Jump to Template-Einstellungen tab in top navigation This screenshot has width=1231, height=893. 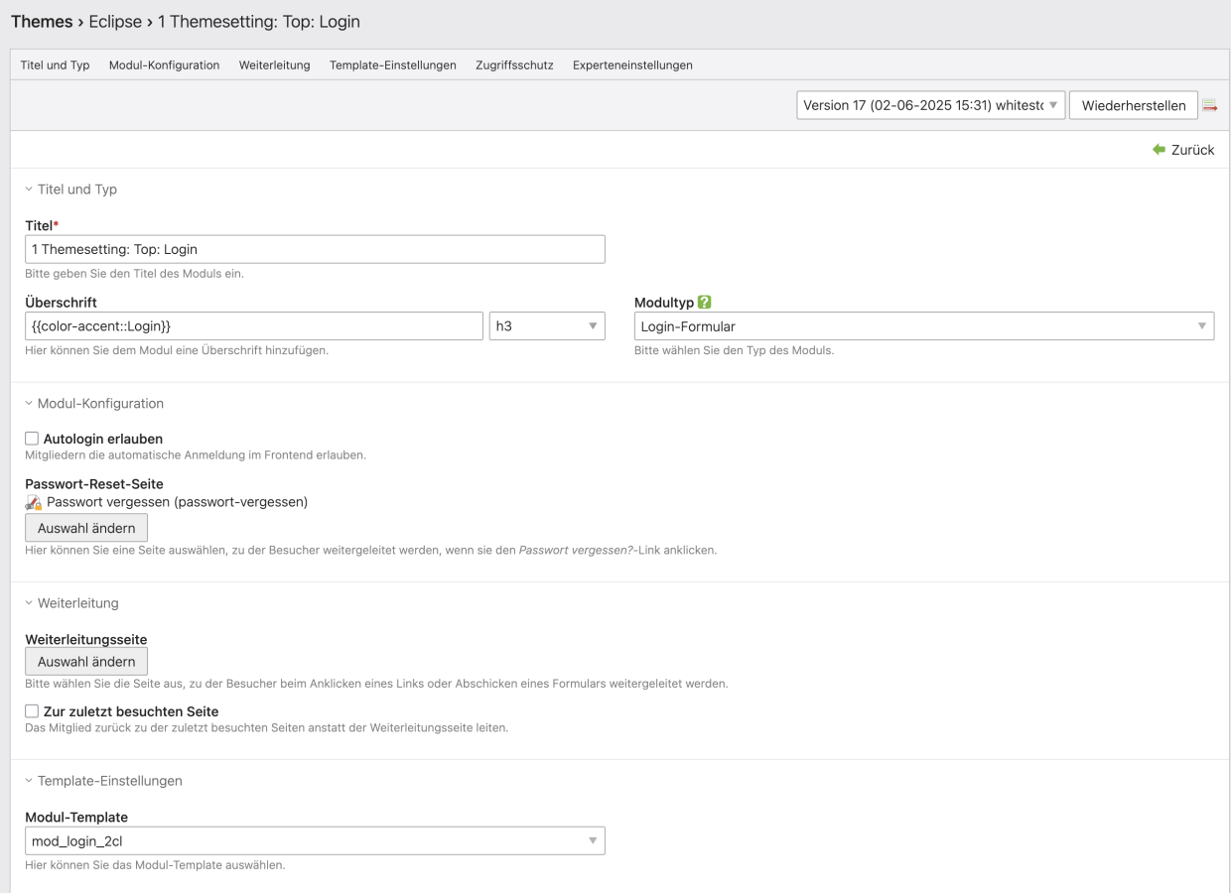point(392,65)
